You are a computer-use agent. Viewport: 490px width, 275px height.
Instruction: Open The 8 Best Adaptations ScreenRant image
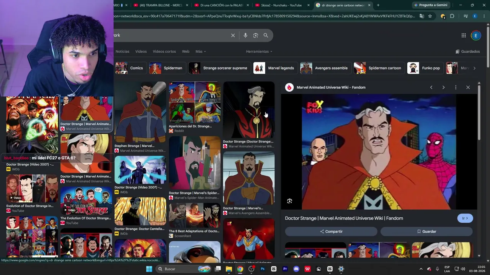click(194, 215)
